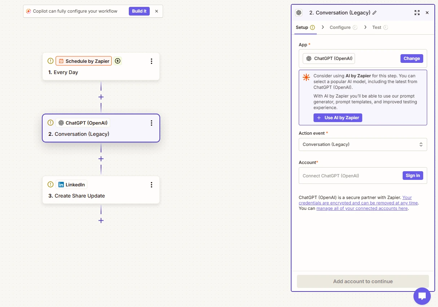Image resolution: width=438 pixels, height=307 pixels.
Task: Click the lightning bolt trigger icon
Action: [118, 61]
